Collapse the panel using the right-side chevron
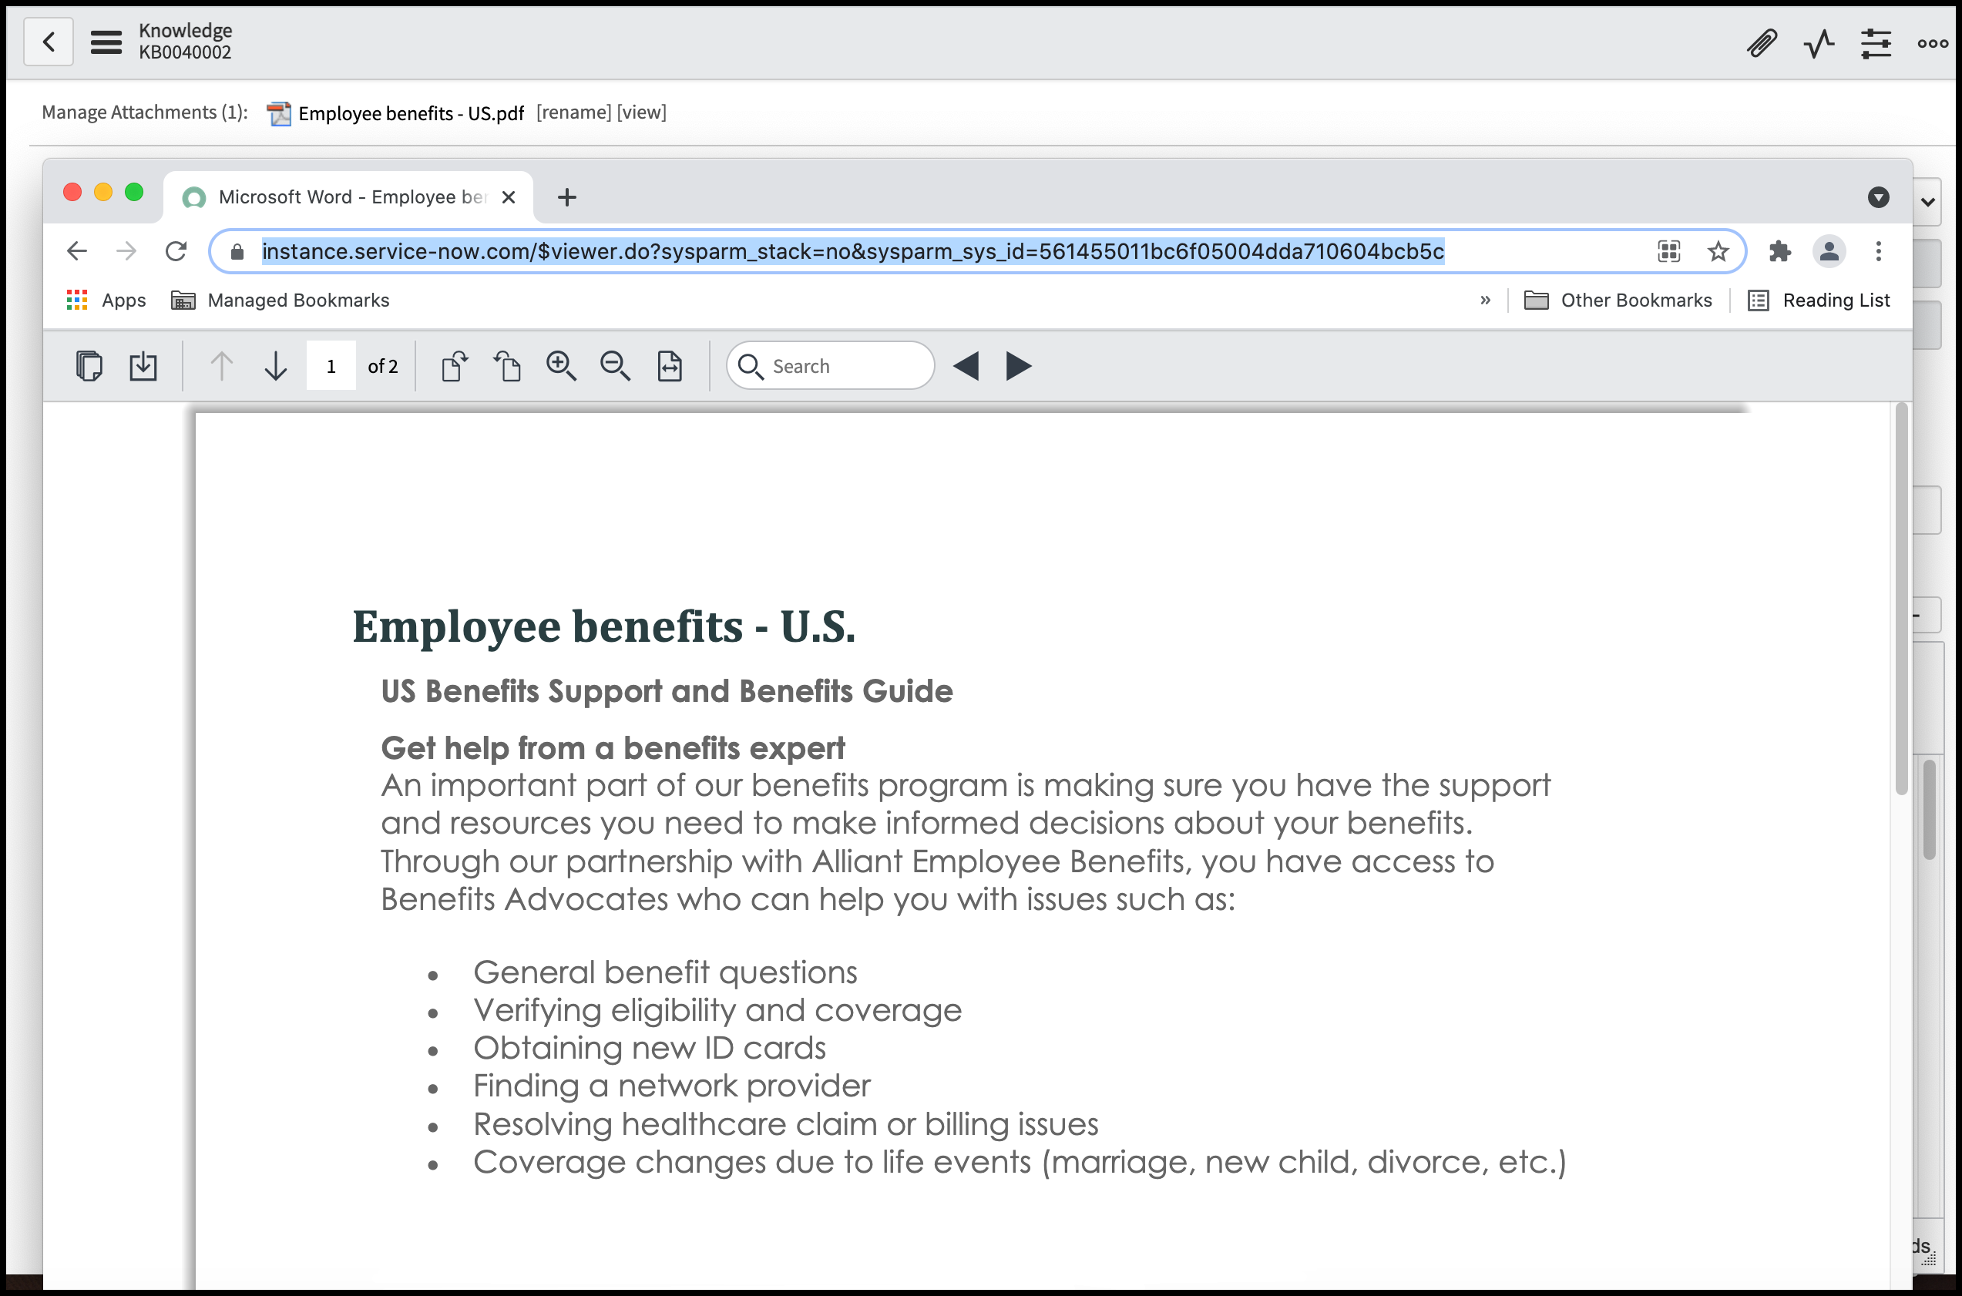Viewport: 1962px width, 1296px height. tap(1927, 202)
